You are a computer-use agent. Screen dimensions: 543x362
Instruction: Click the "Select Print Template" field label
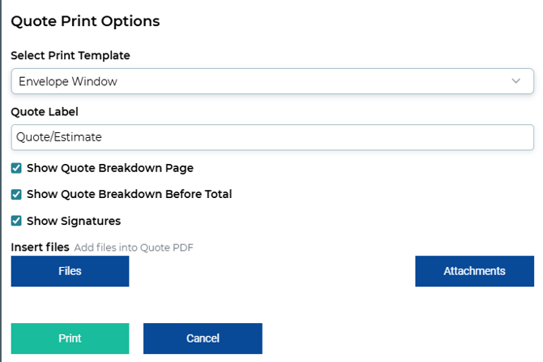71,55
